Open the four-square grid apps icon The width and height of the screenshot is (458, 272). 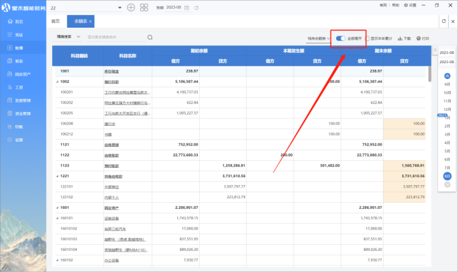pyautogui.click(x=145, y=7)
